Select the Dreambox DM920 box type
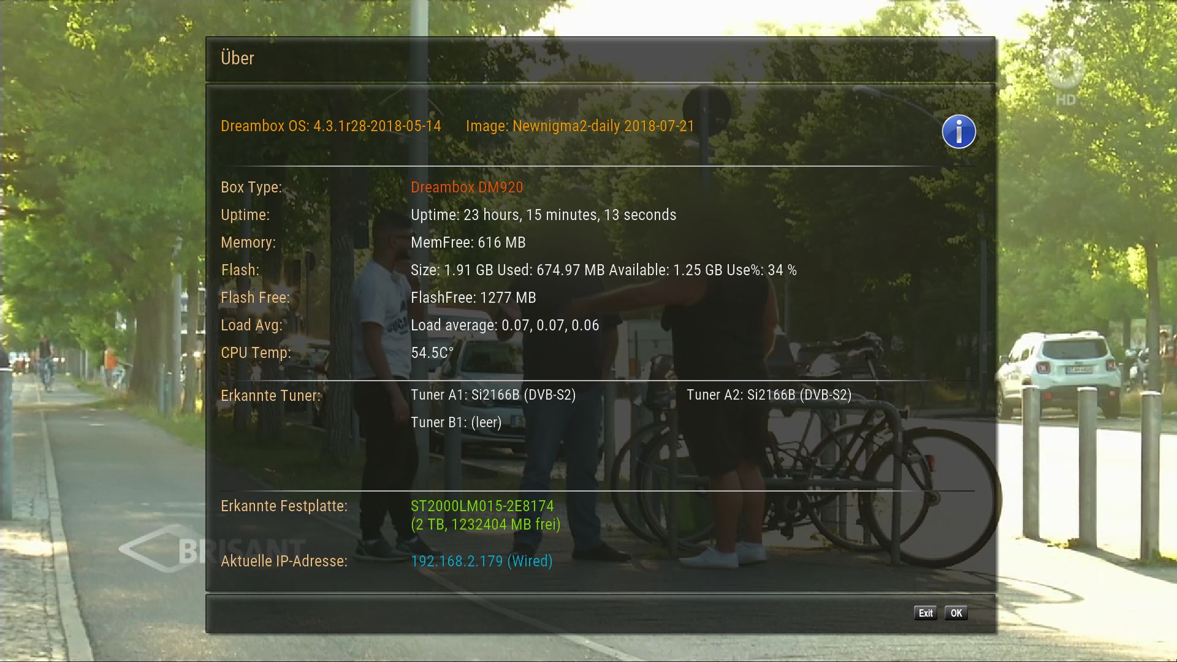This screenshot has height=662, width=1177. (x=467, y=188)
